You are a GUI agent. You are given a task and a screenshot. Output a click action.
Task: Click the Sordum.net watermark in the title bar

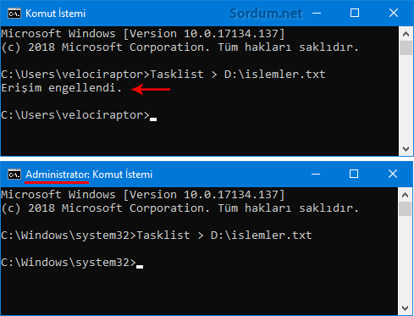coord(266,14)
